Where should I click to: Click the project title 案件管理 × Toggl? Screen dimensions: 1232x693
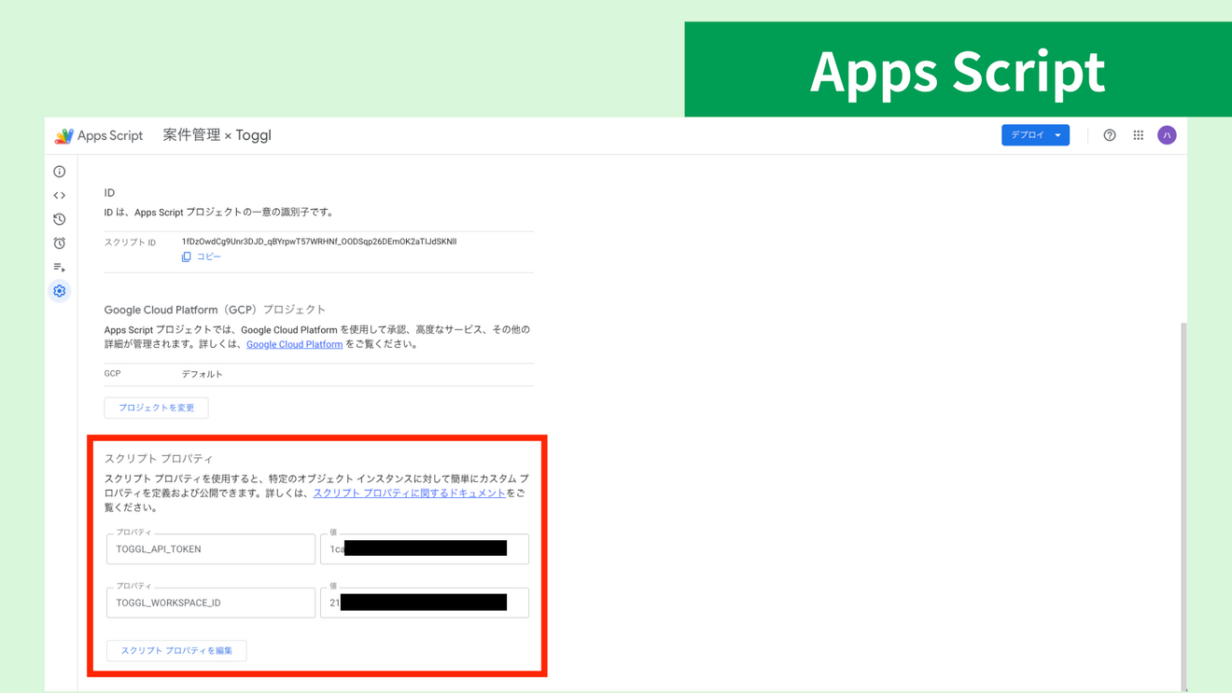[x=217, y=135]
